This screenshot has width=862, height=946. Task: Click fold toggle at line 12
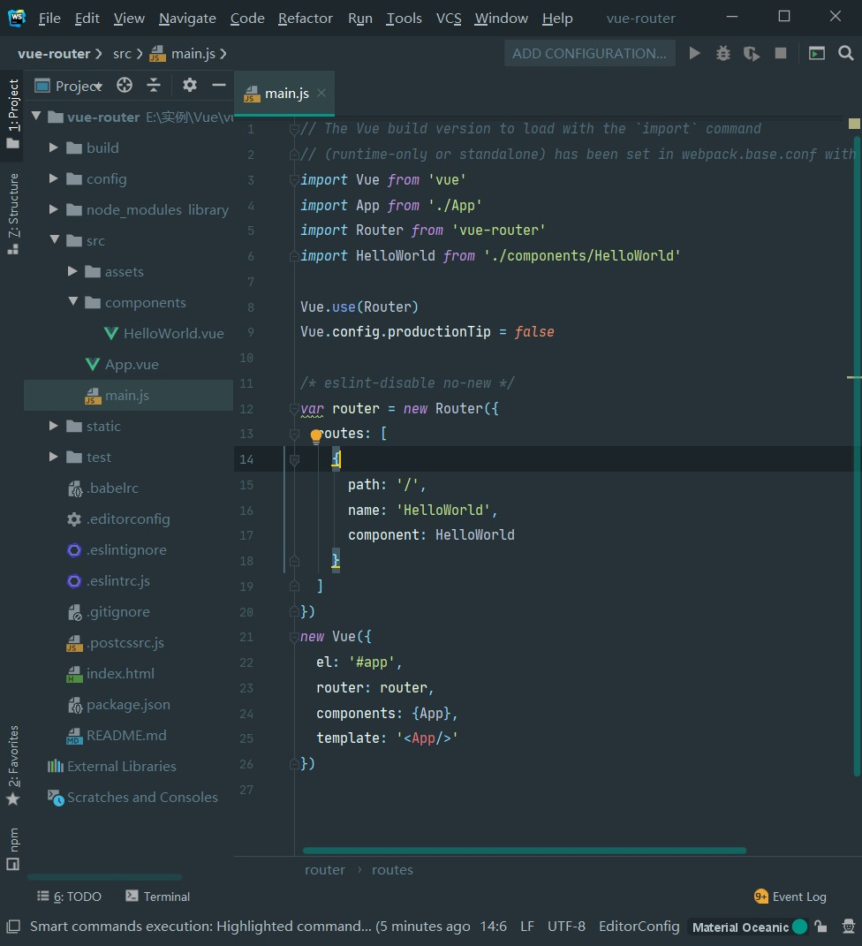tap(294, 409)
